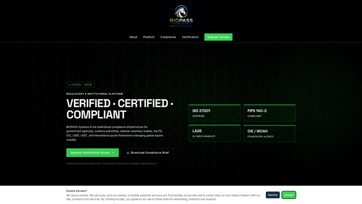This screenshot has width=362, height=204.
Task: Select Certification in the navigation
Action: coord(190,37)
